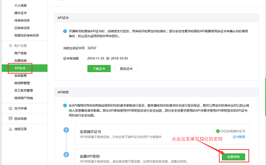Open the 投诉信息 section
The image size is (266, 165).
click(x=21, y=119)
